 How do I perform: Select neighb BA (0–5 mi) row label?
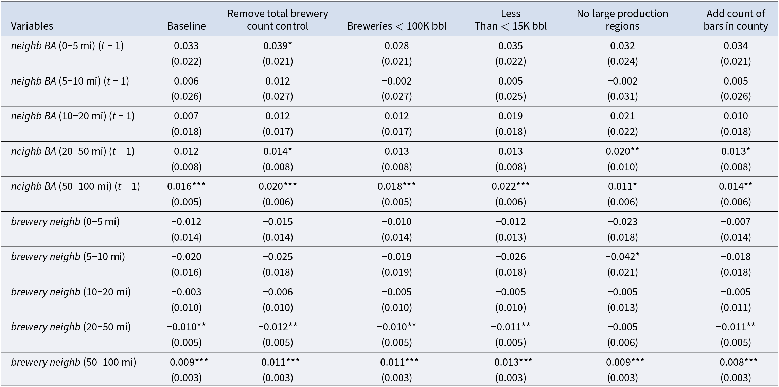[67, 46]
